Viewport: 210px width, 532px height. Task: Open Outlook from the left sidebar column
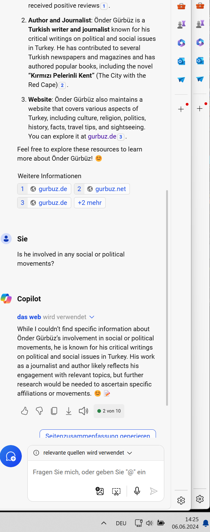(x=181, y=61)
